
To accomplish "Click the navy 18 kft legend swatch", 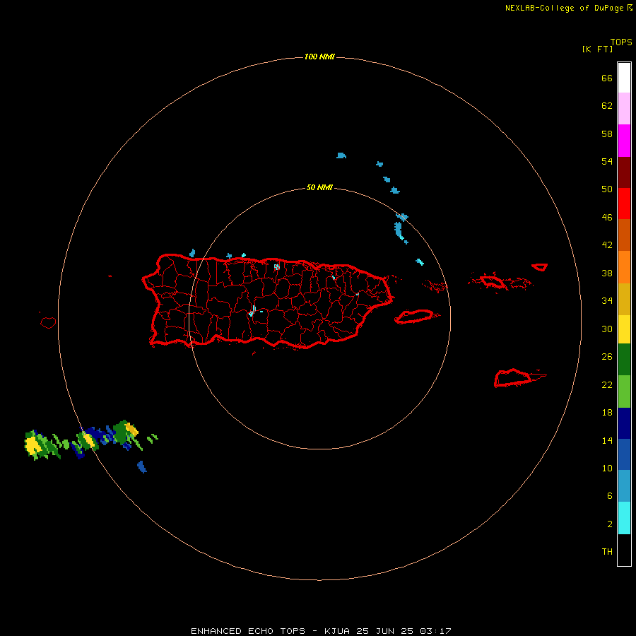I will pyautogui.click(x=624, y=423).
